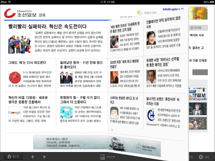This screenshot has width=215, height=161.
Task: Open popular article 백지화 사과
Action: click(x=197, y=35)
